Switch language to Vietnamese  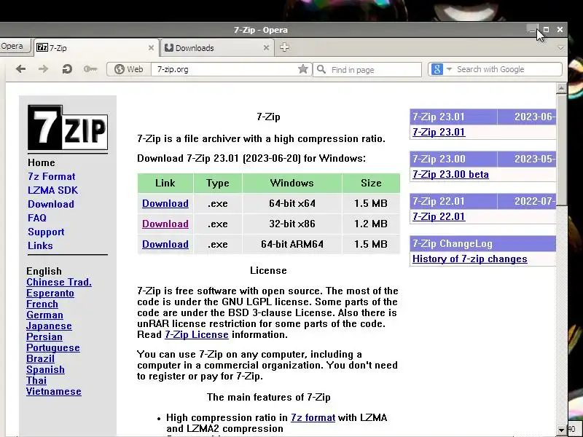pyautogui.click(x=53, y=392)
